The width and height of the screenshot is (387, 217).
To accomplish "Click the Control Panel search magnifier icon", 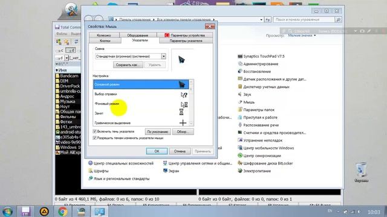I will coord(339,19).
